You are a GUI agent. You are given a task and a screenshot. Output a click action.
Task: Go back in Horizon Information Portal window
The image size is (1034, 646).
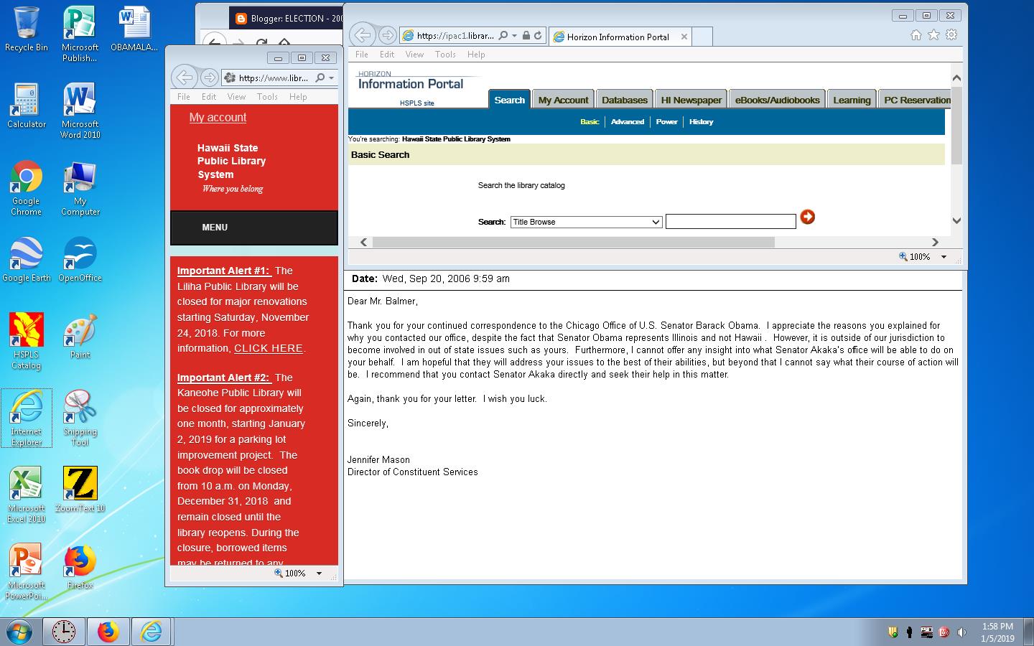363,34
